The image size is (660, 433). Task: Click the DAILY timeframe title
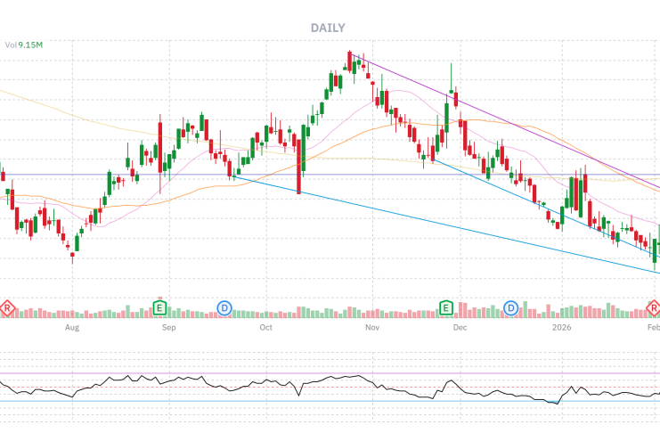[x=328, y=28]
